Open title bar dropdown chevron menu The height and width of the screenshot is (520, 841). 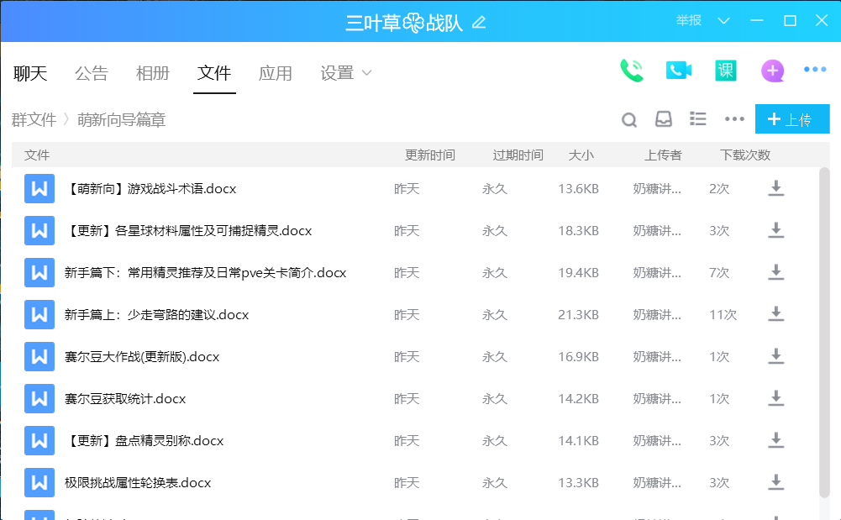click(x=723, y=21)
